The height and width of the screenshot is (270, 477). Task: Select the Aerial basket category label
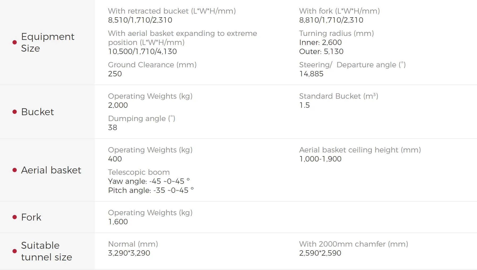[51, 170]
